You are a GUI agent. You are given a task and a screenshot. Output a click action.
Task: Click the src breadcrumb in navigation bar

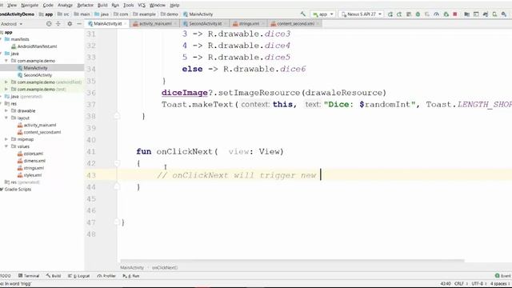63,14
